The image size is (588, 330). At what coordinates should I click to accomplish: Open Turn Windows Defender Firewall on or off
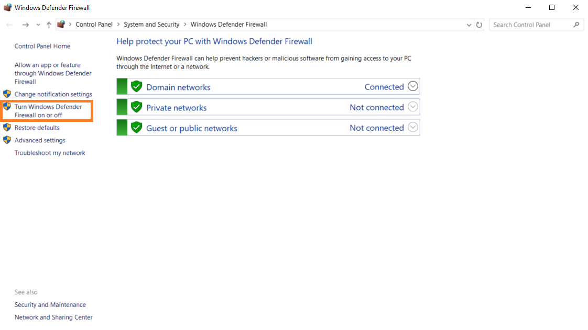point(48,110)
